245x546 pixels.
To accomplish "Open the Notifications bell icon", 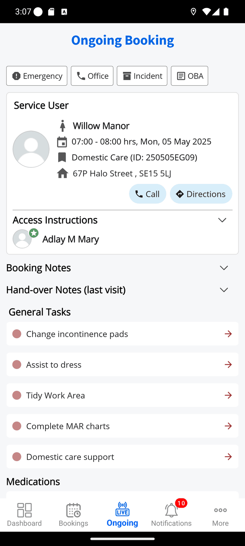I will click(x=171, y=511).
